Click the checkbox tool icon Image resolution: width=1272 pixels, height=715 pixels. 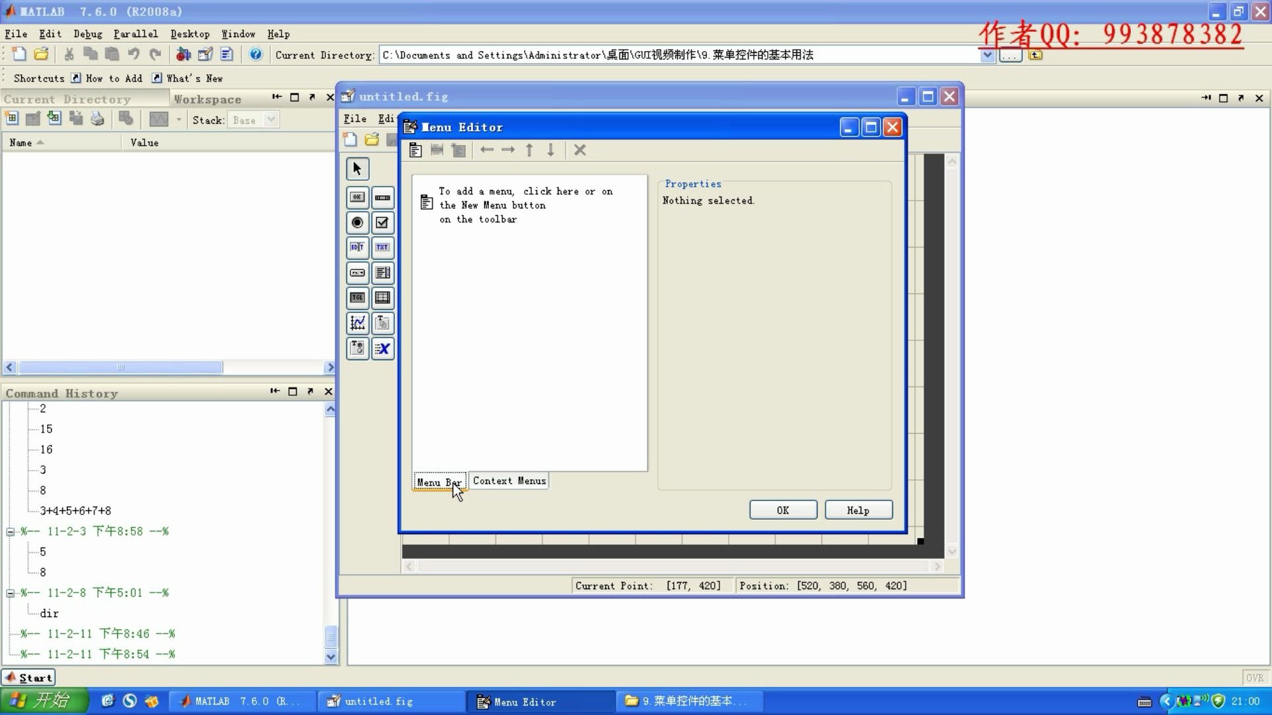tap(382, 222)
